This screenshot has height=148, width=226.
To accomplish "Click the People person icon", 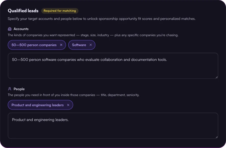I will click(x=10, y=89).
